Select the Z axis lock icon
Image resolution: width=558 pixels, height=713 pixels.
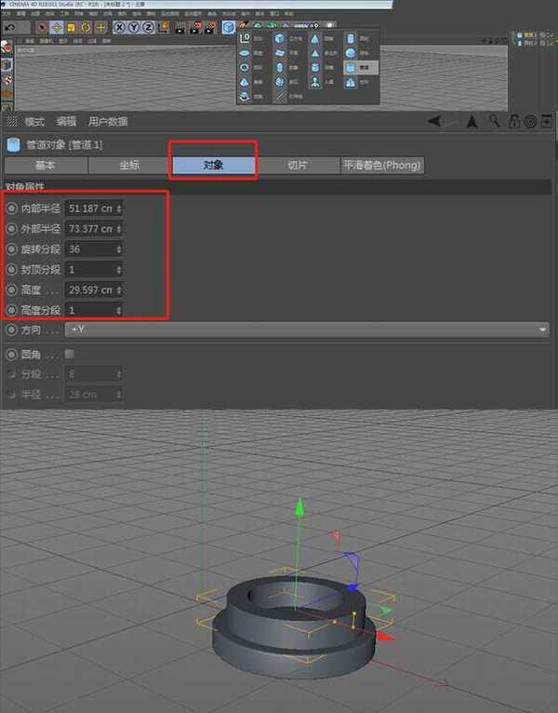146,28
